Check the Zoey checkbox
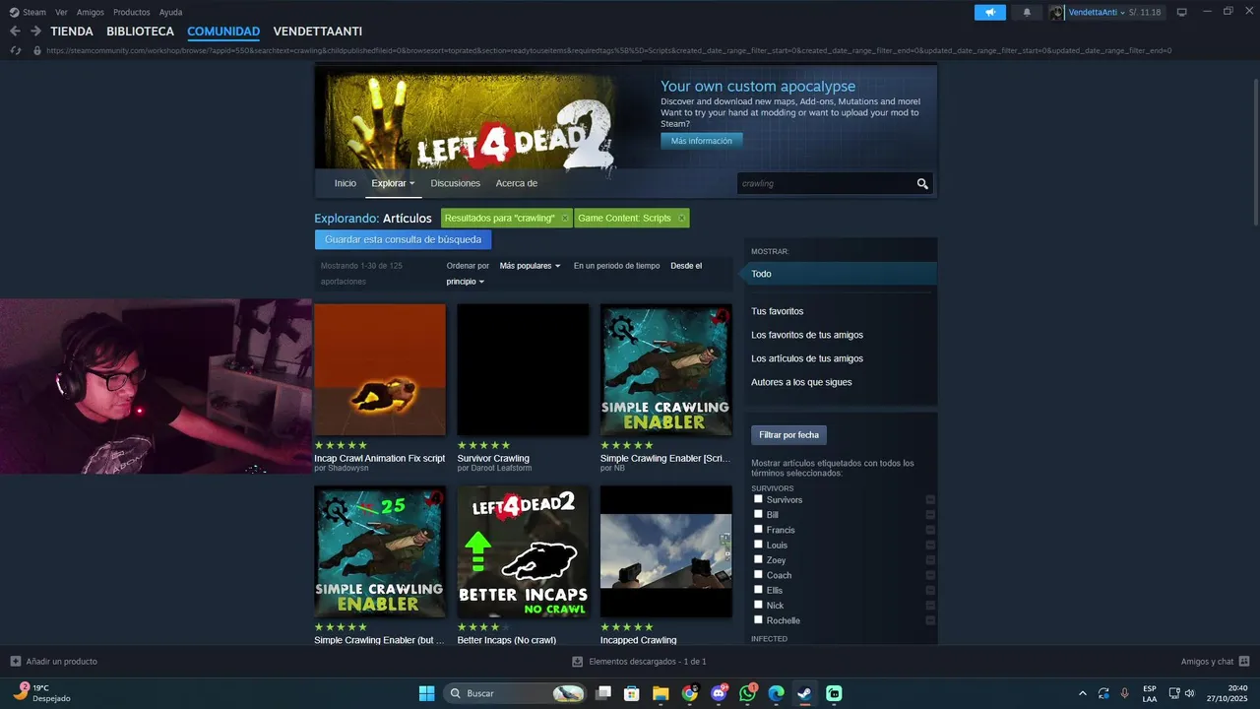The width and height of the screenshot is (1260, 709). 758,559
